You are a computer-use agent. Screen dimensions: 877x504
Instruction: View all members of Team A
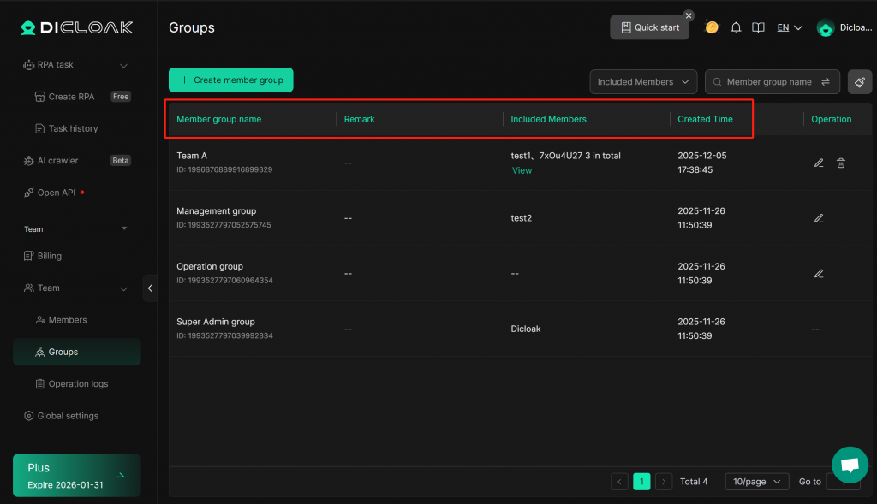[x=522, y=170]
